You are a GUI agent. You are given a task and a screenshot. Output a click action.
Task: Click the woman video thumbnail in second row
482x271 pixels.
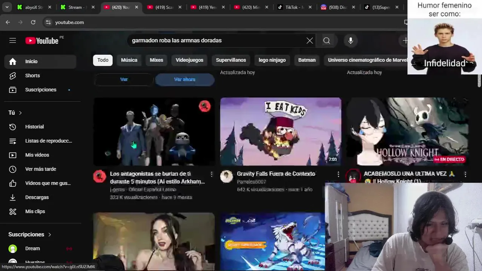click(x=154, y=242)
